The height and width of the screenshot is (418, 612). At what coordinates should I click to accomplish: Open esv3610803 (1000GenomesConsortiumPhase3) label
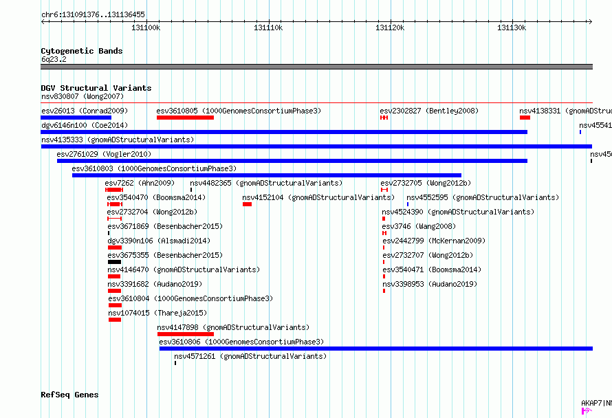pos(154,168)
